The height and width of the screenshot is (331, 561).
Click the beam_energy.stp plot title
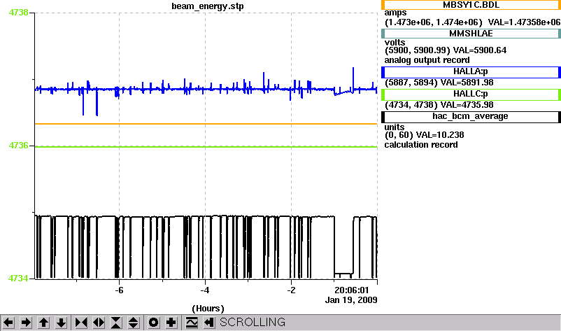click(x=208, y=6)
